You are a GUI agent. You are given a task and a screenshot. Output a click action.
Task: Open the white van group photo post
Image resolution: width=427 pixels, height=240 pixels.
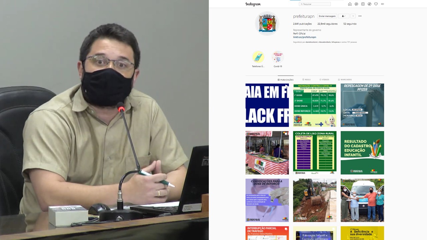(x=362, y=200)
